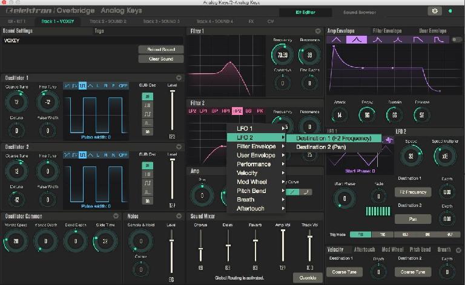The width and height of the screenshot is (465, 285).
Task: Open Oscillator Common panel dropdown arrow
Action: tap(116, 216)
